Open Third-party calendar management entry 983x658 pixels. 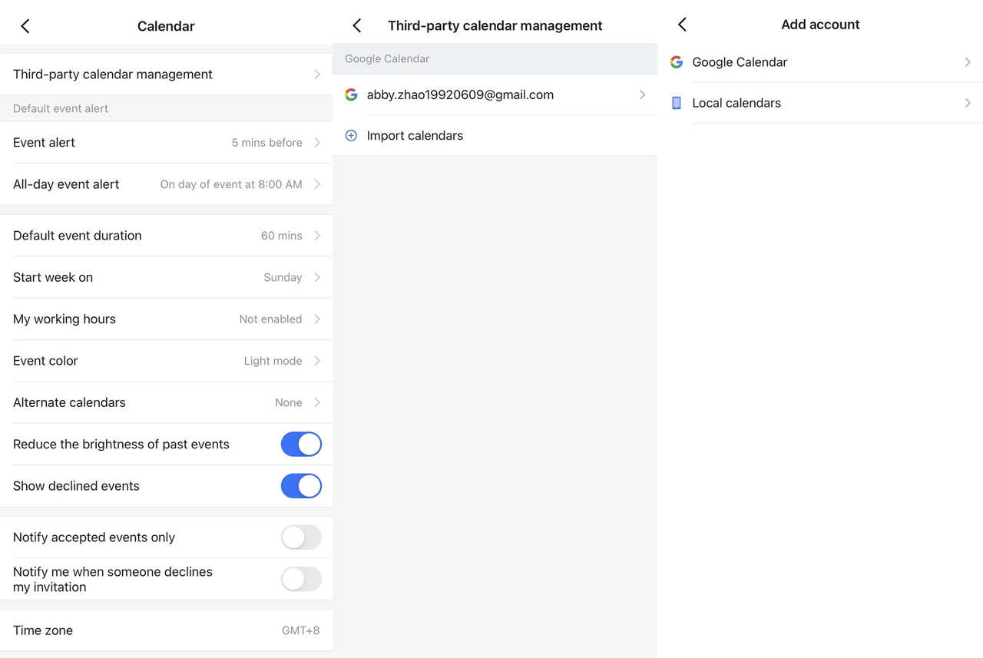(166, 74)
